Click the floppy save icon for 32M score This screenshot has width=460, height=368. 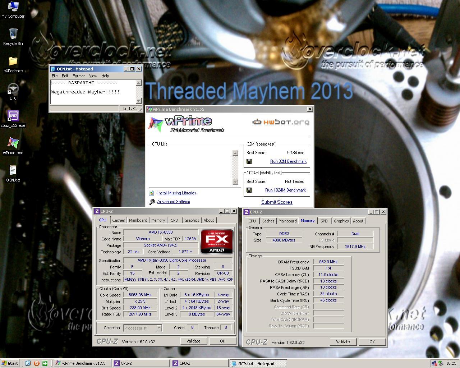pos(249,161)
